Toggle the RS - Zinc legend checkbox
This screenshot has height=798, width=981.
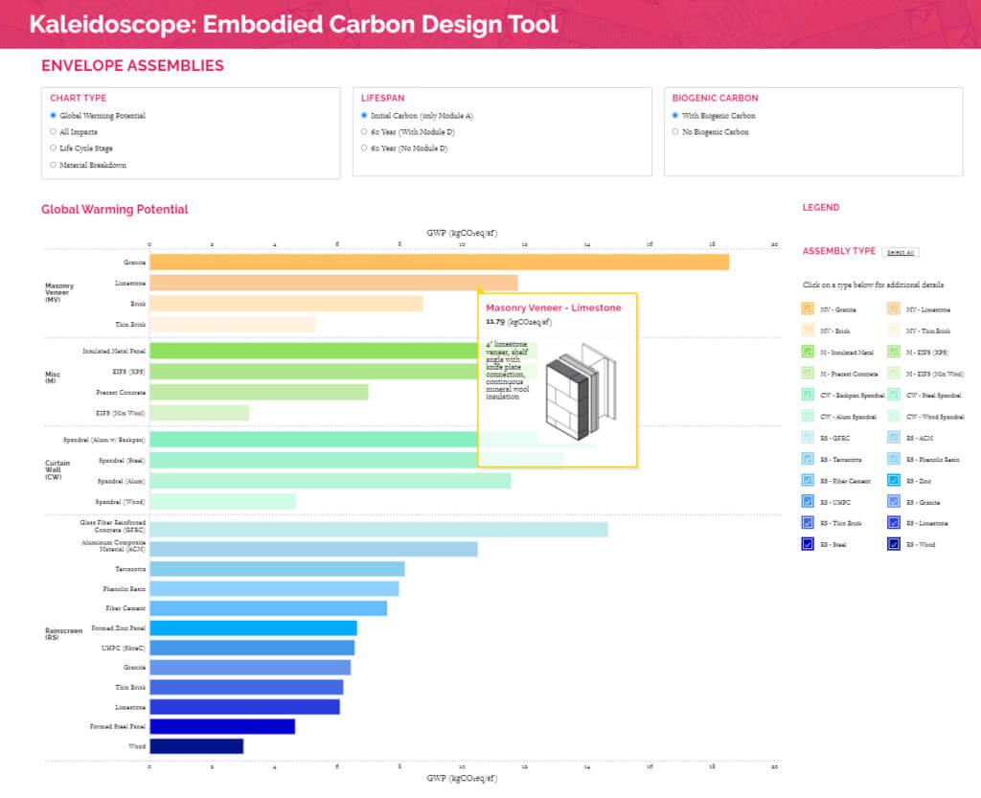click(x=893, y=481)
